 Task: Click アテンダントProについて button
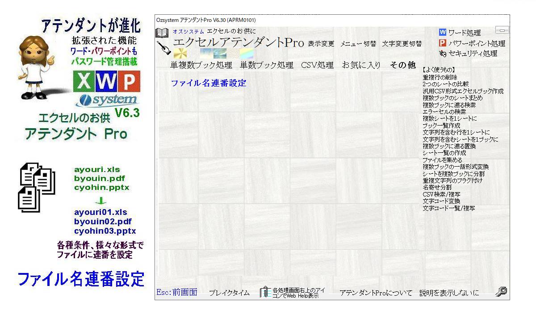376,293
